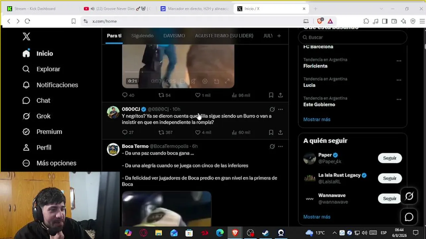The height and width of the screenshot is (239, 426).
Task: Like the video post with 1 mil likes
Action: click(x=203, y=95)
